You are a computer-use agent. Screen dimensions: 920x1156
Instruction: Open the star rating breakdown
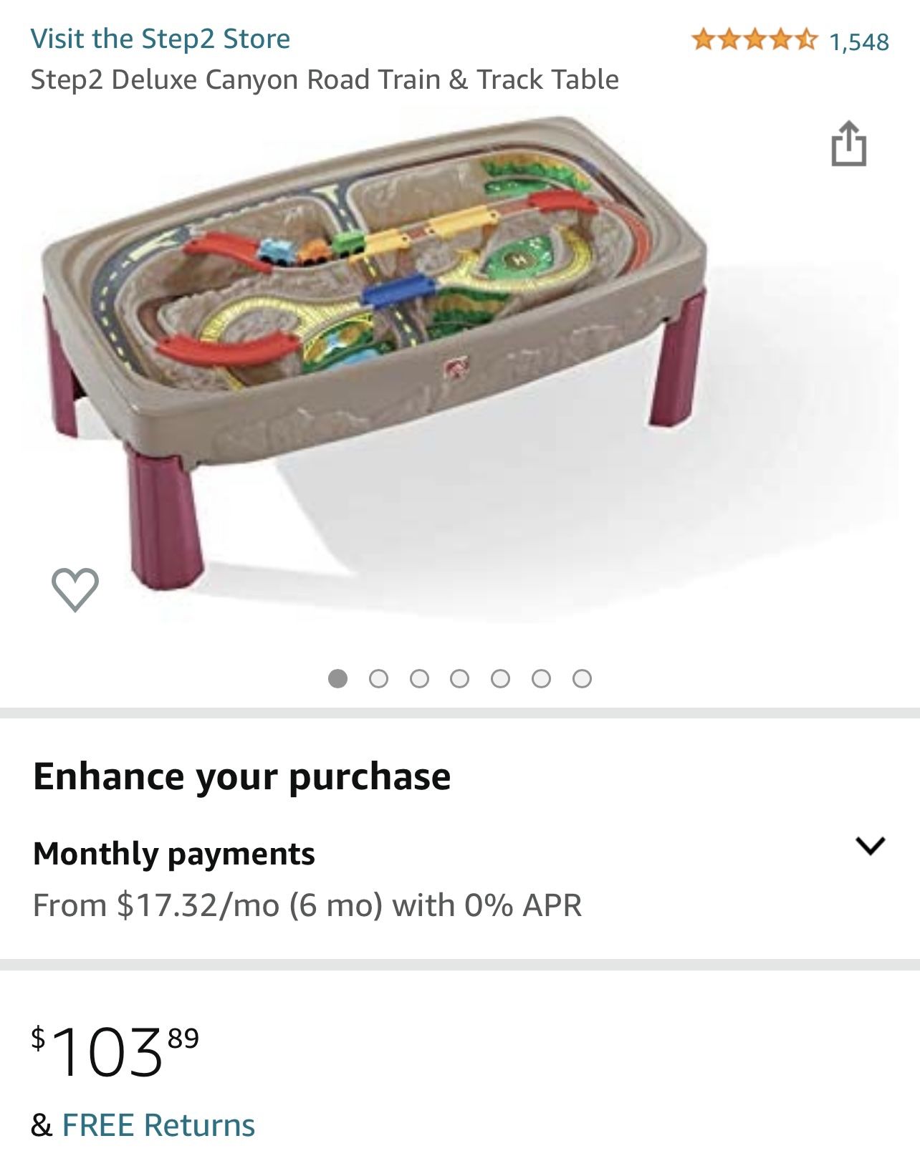(x=754, y=39)
